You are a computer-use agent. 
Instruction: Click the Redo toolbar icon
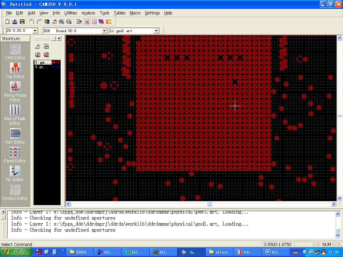40,21
